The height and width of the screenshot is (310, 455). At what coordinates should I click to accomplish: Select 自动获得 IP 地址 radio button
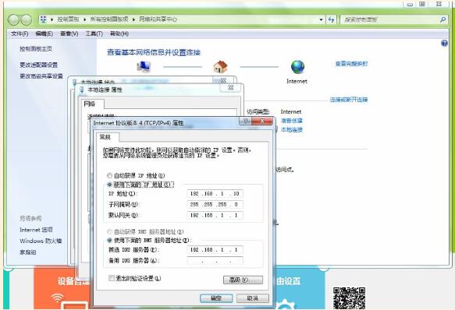(x=109, y=175)
